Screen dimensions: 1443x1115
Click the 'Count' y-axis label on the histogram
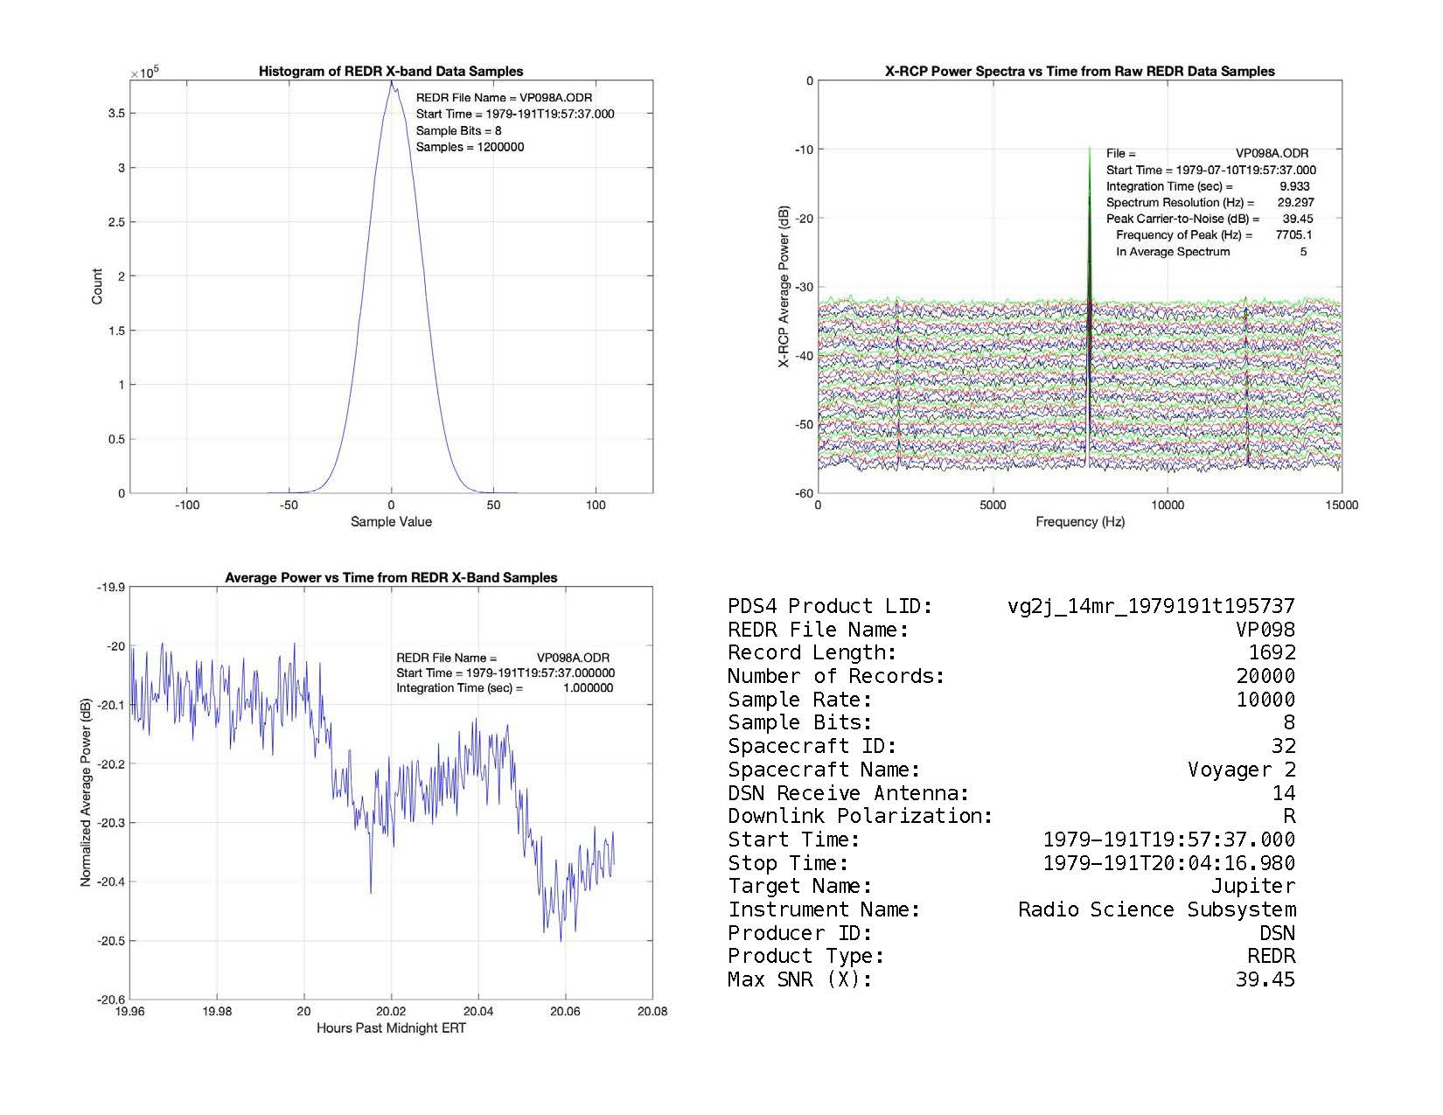[97, 287]
